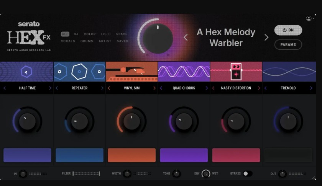Image resolution: width=322 pixels, height=186 pixels.
Task: Toggle the Repeater blue effect pad
Action: tap(79, 155)
